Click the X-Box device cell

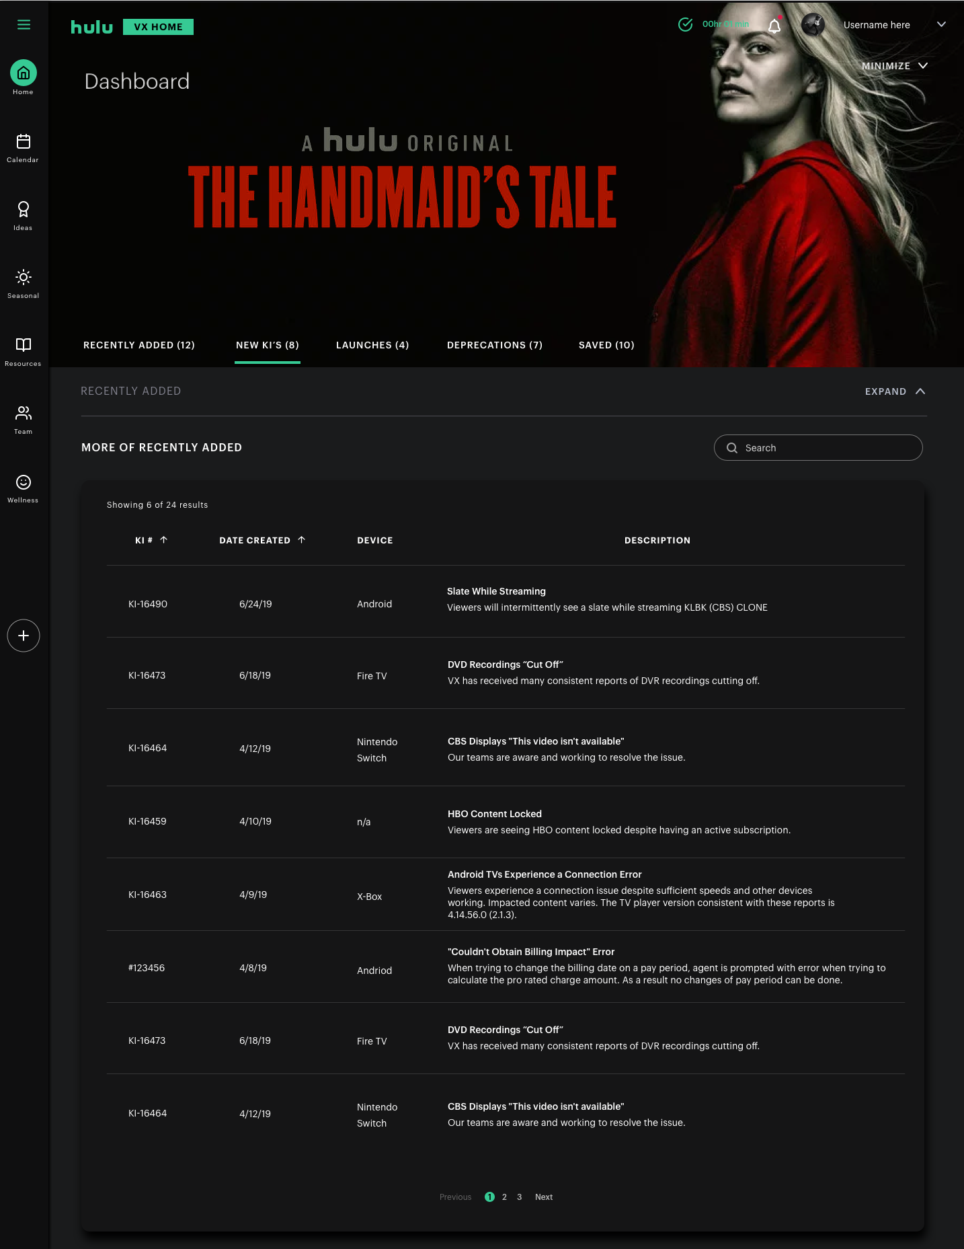coord(369,897)
